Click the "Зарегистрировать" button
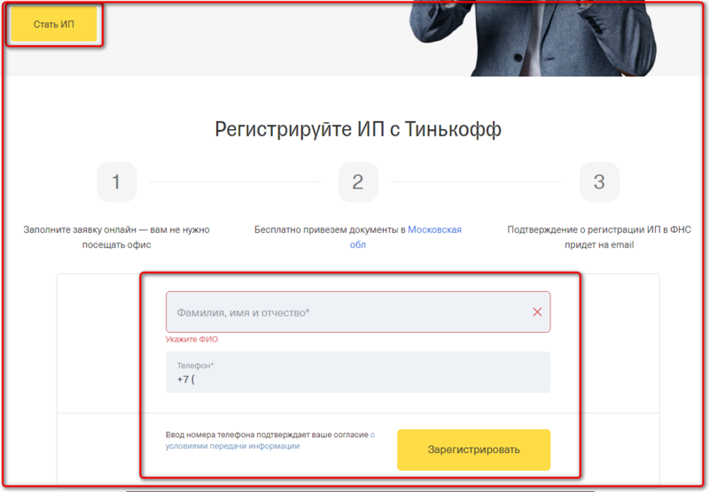Viewport: 709px width, 492px height. (x=473, y=450)
